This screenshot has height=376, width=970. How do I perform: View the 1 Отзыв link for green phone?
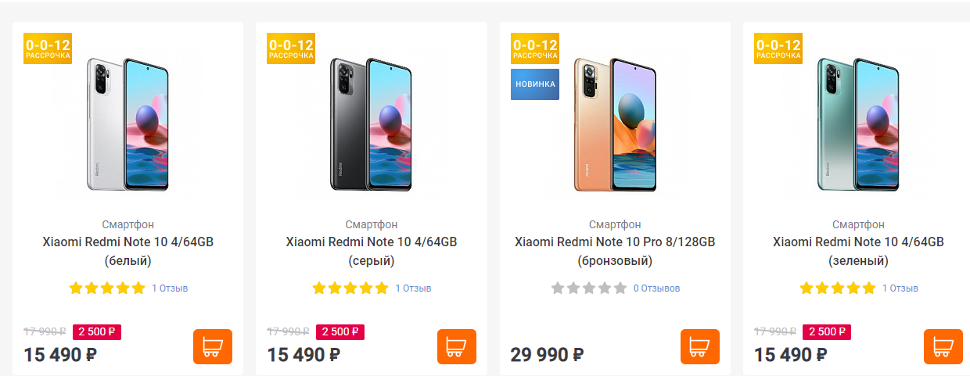point(900,288)
